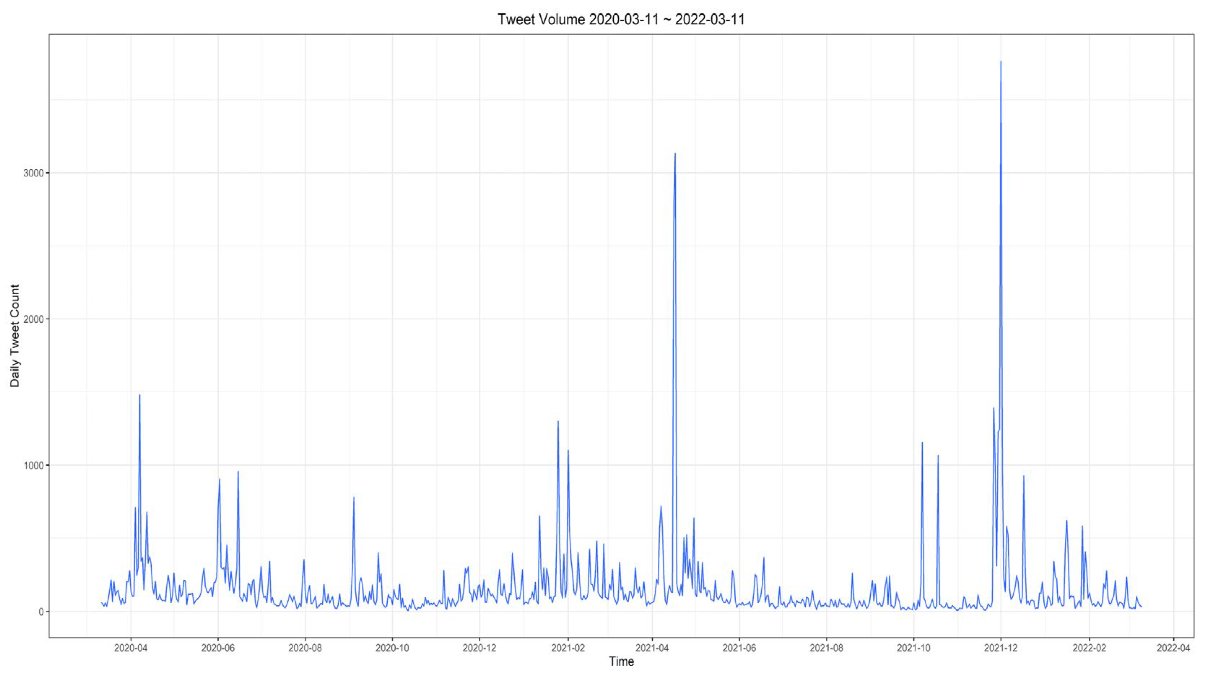This screenshot has height=680, width=1214.
Task: Select the x-axis tick label "2021-10"
Action: [914, 648]
